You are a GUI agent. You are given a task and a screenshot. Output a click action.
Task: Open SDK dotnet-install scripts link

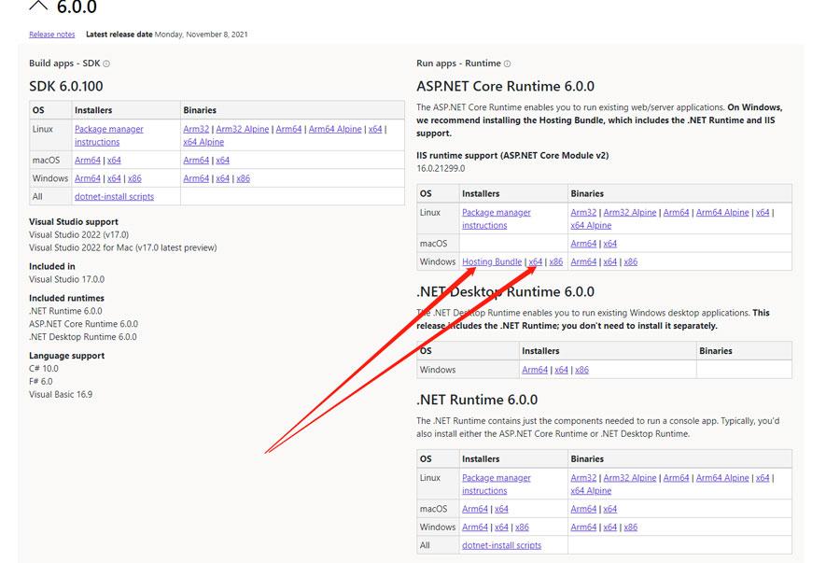point(114,197)
